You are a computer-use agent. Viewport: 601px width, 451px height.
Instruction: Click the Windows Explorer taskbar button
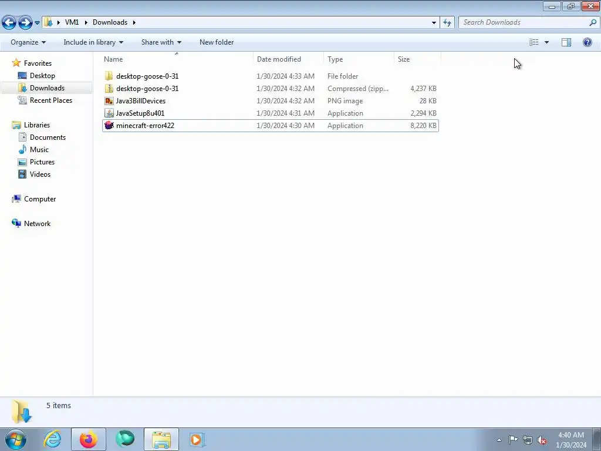(x=161, y=439)
